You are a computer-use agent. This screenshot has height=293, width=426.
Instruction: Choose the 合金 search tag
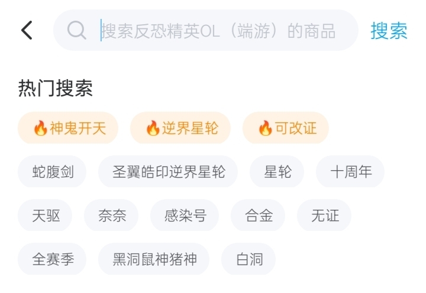(259, 216)
